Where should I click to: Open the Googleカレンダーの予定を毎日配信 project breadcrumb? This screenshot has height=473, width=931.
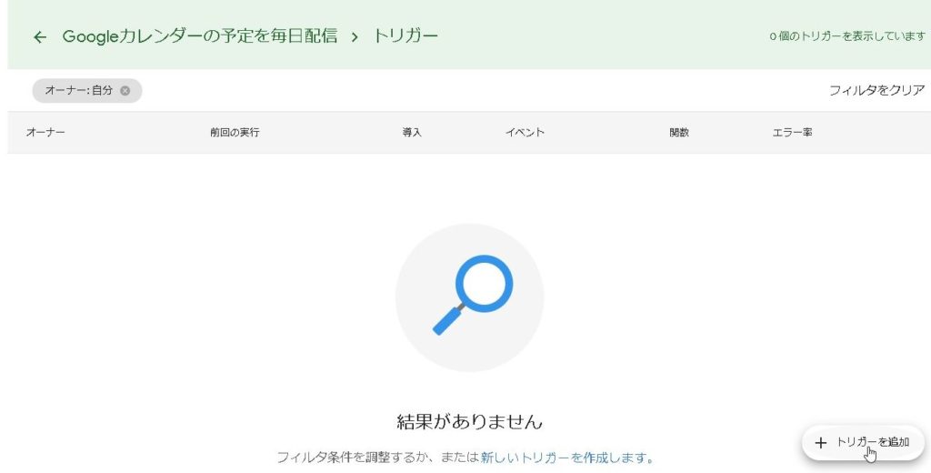[x=199, y=36]
